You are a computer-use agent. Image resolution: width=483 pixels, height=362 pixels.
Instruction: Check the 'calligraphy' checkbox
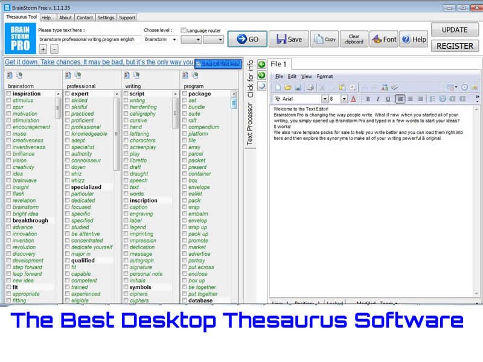(x=126, y=113)
